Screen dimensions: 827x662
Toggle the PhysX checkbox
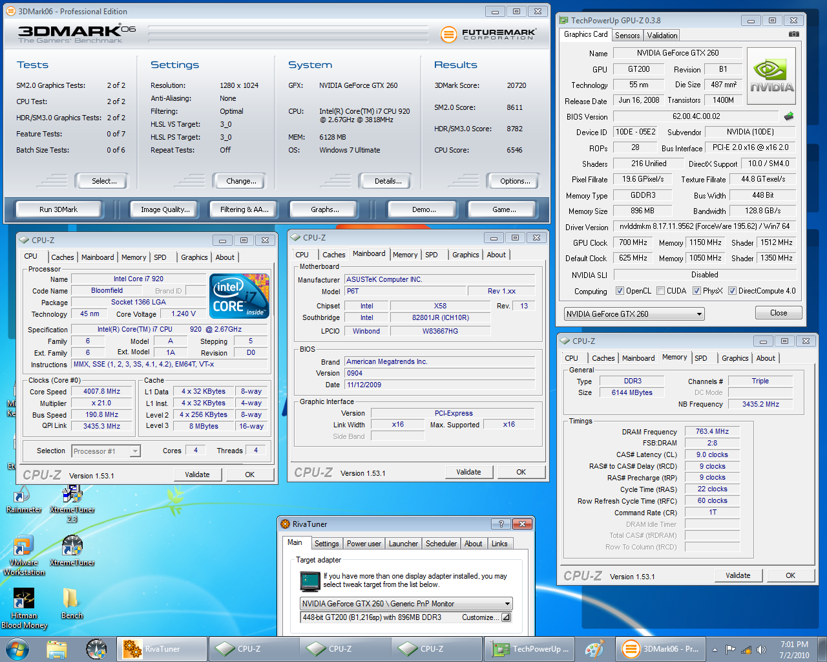[696, 291]
